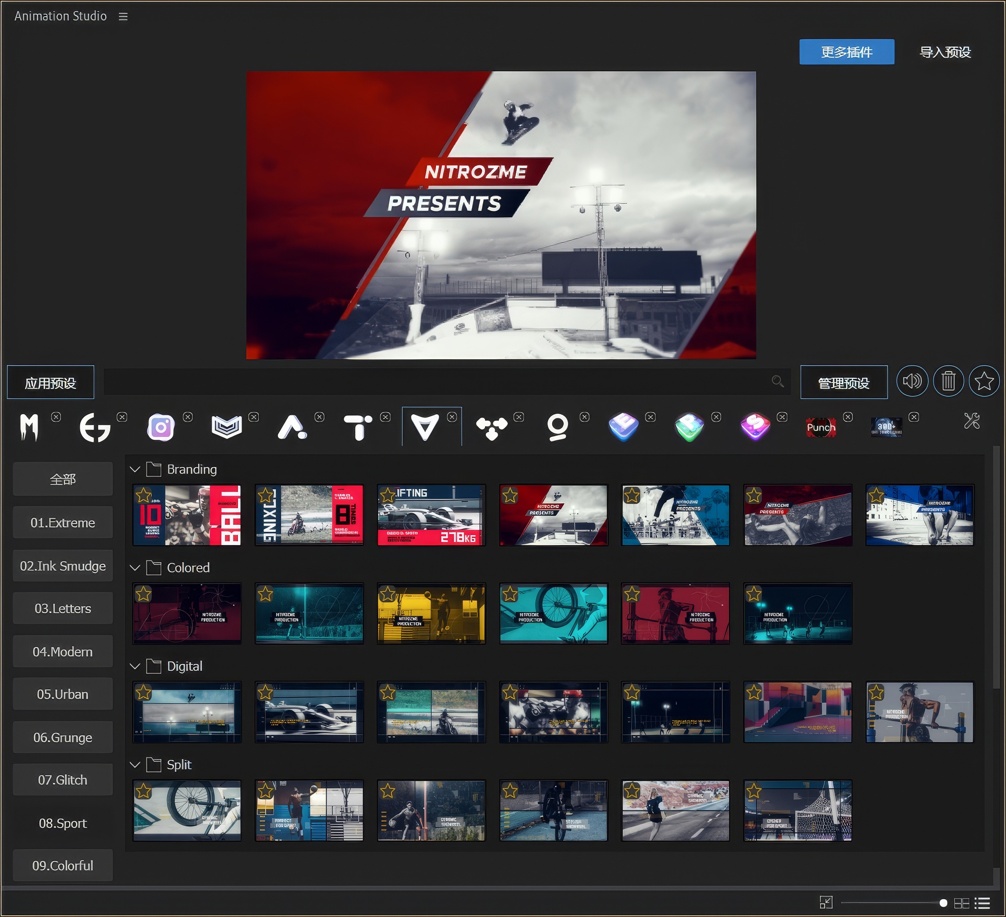The height and width of the screenshot is (917, 1006).
Task: Click the trash delete preset icon
Action: click(948, 381)
